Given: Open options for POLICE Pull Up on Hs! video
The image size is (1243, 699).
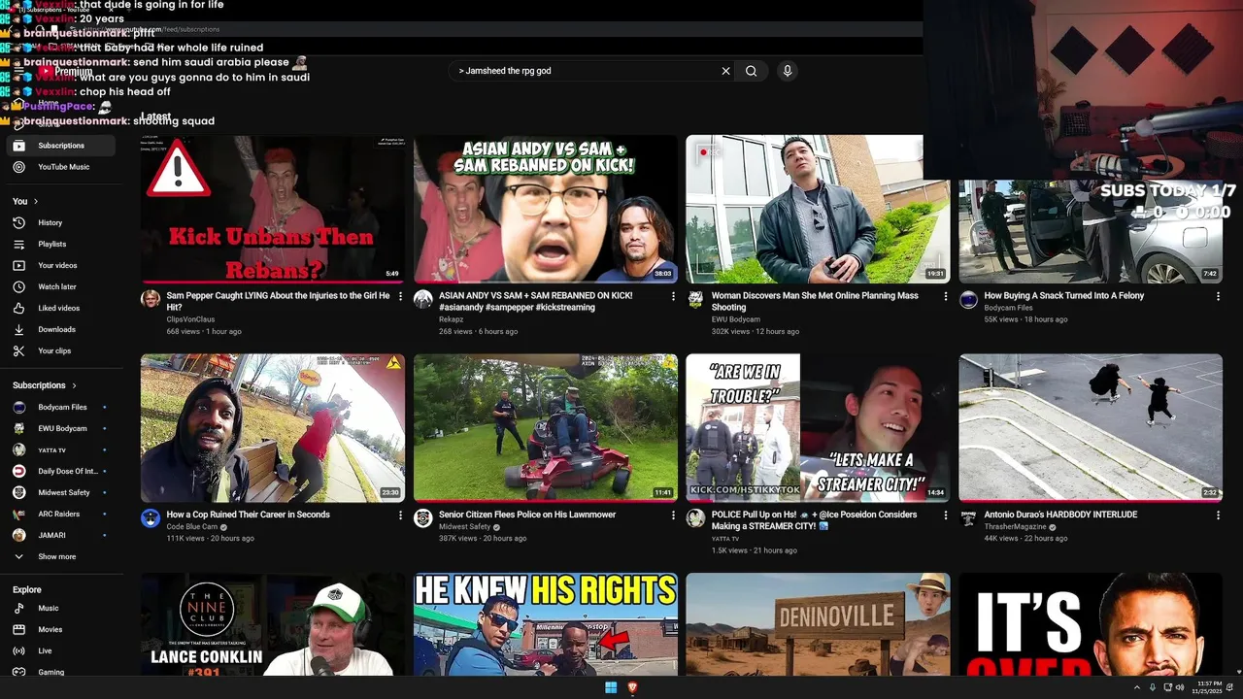Looking at the screenshot, I should click(946, 516).
